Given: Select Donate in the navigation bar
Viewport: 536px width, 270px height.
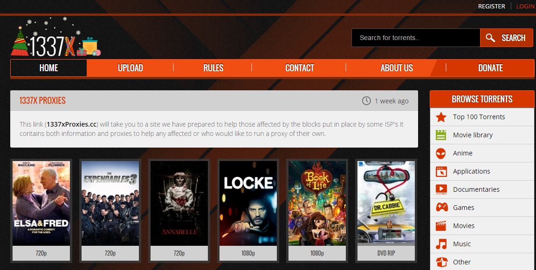Looking at the screenshot, I should [490, 68].
